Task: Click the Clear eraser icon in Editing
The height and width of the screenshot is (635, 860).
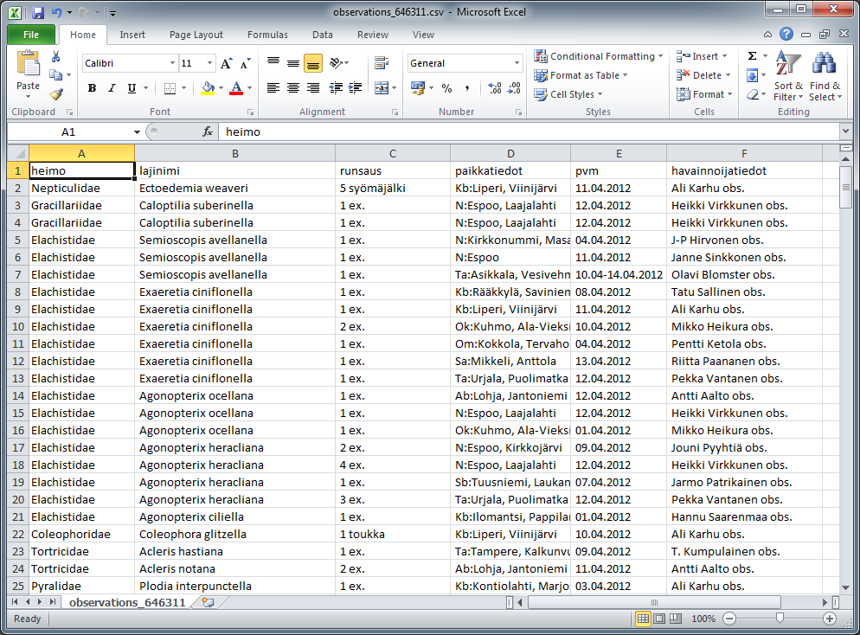Action: click(753, 94)
